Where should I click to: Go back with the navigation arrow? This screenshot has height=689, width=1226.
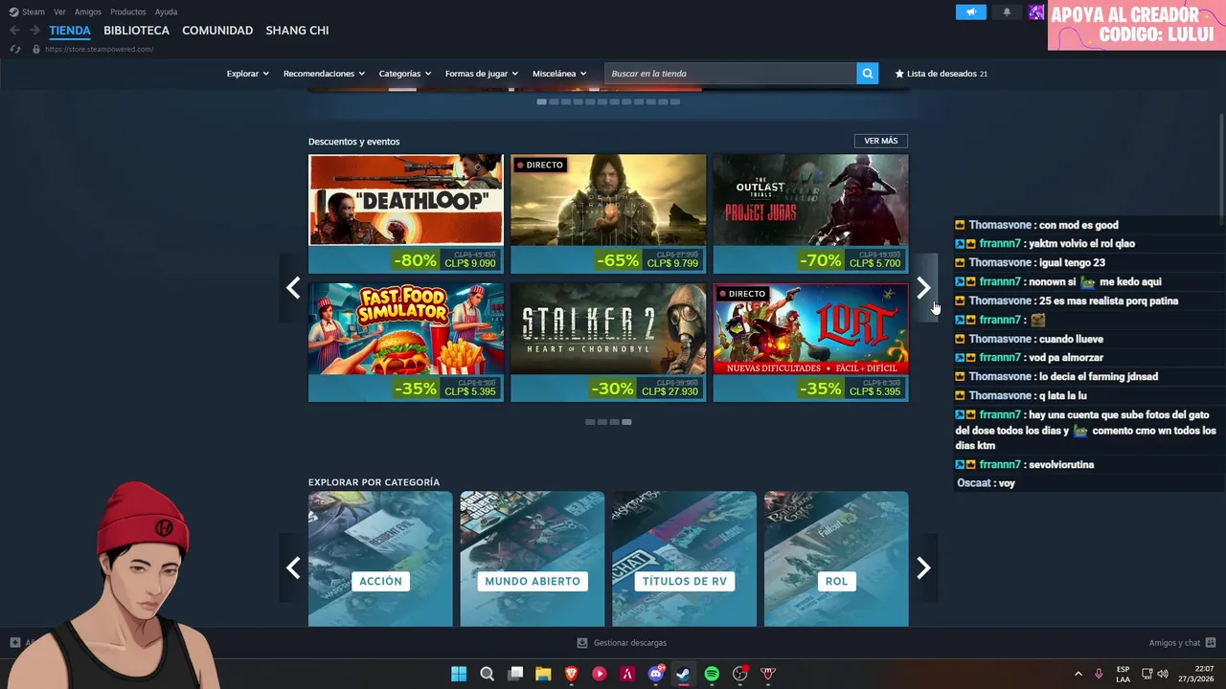coord(14,31)
